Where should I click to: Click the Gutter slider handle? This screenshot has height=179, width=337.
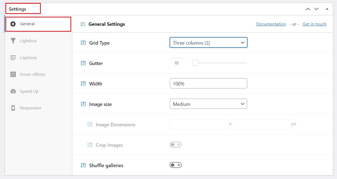(x=195, y=63)
